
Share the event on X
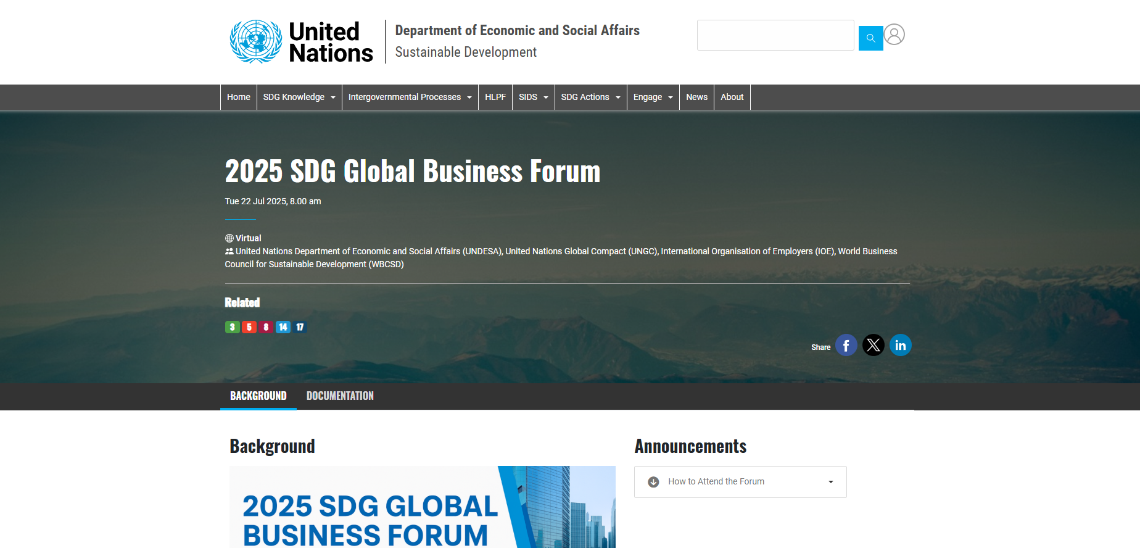(873, 345)
